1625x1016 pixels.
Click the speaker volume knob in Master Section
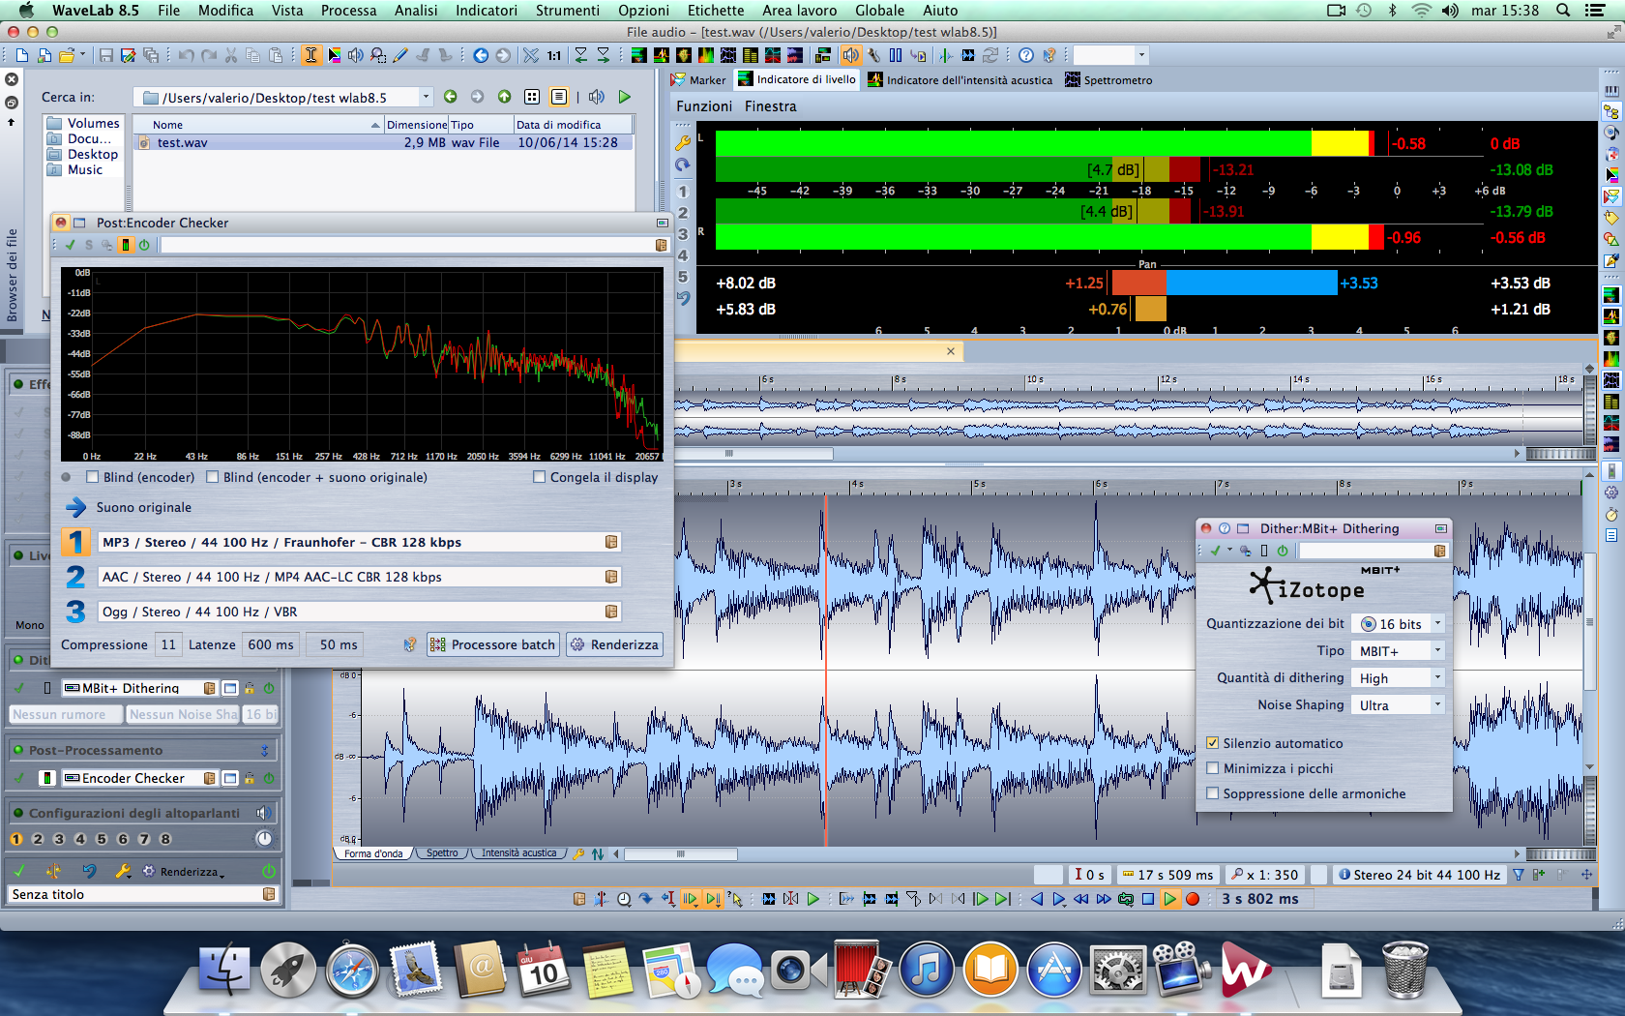coord(264,839)
